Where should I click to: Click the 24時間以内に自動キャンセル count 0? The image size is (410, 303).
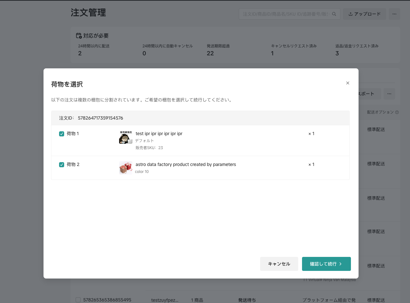[145, 53]
